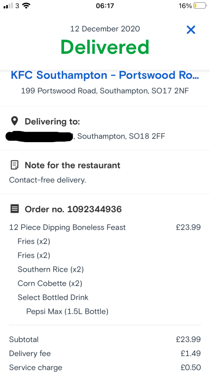Open the KFC Southampton restaurant link

tap(105, 75)
